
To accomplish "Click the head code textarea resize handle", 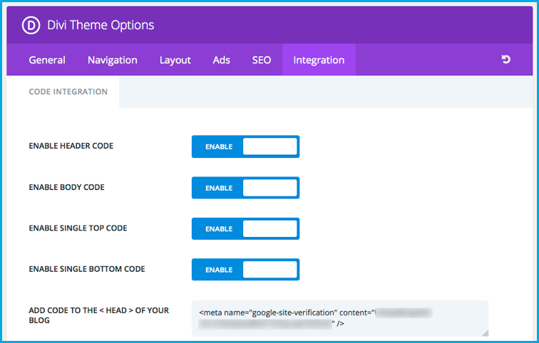I will [485, 333].
